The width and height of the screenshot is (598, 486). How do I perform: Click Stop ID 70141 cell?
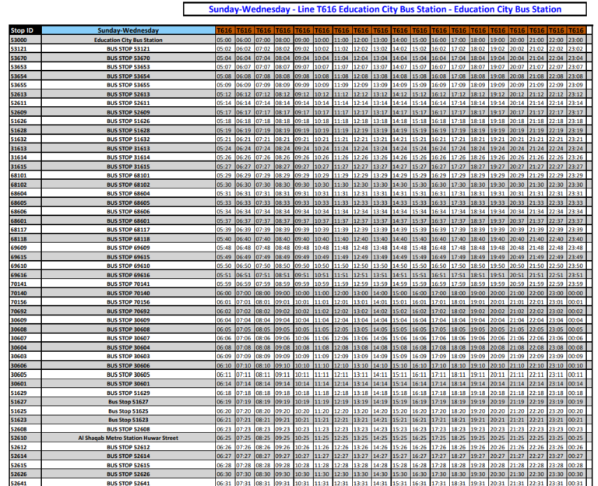click(x=19, y=284)
